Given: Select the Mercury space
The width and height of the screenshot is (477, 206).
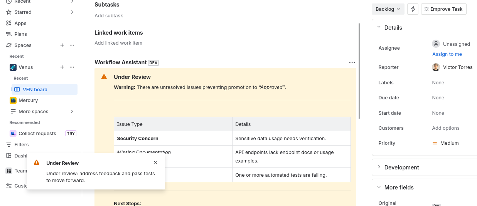Looking at the screenshot, I should click(x=28, y=100).
